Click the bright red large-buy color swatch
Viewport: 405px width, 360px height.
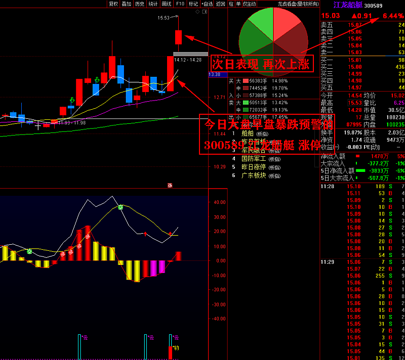pyautogui.click(x=246, y=81)
